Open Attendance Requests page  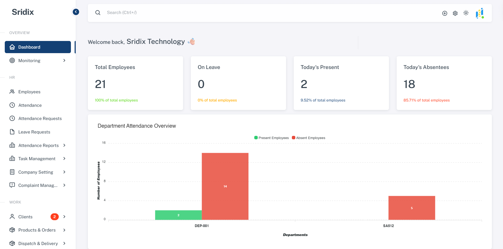pyautogui.click(x=40, y=118)
